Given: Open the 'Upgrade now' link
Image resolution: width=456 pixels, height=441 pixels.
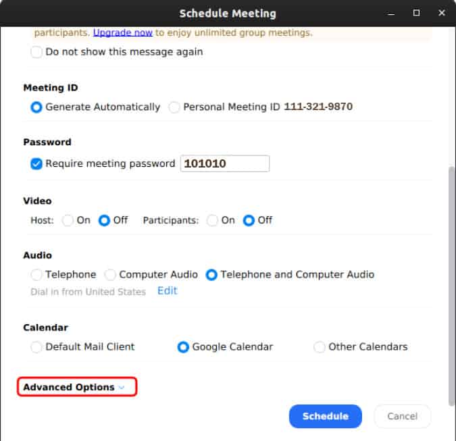Looking at the screenshot, I should 123,32.
